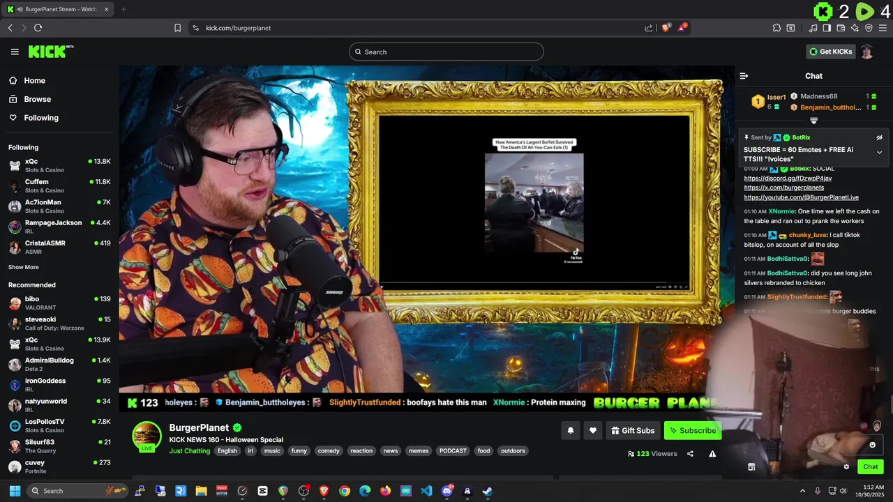
Task: Open chat settings gear icon
Action: pos(846,467)
